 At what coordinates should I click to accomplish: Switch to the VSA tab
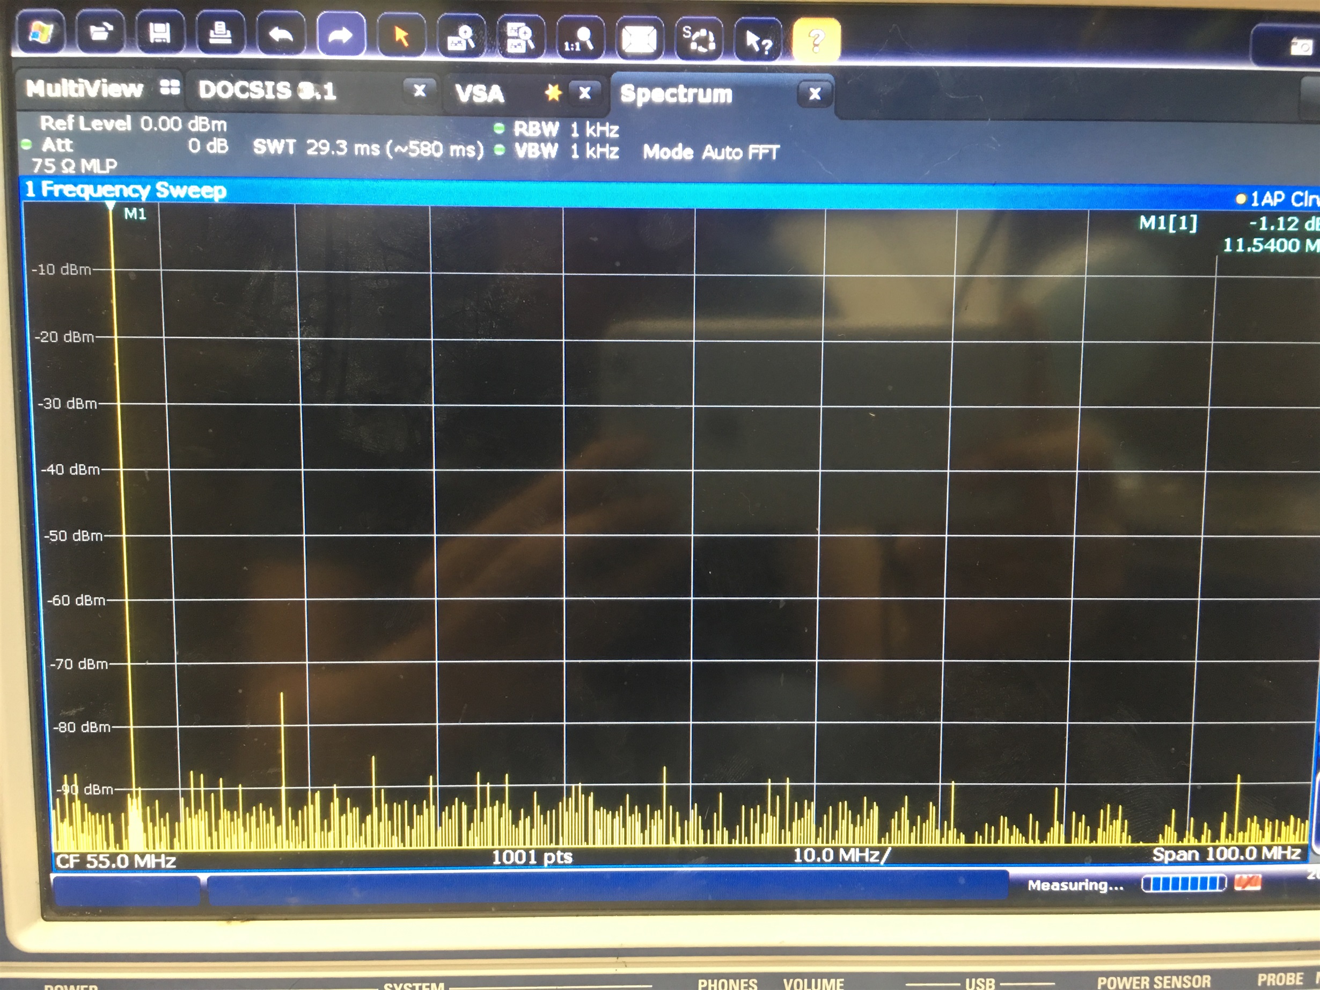coord(480,93)
